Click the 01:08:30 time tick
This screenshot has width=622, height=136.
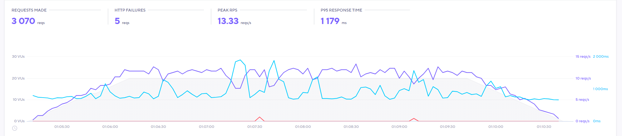[x=351, y=127]
